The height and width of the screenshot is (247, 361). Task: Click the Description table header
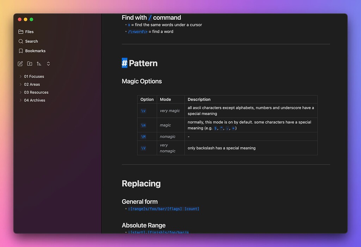pyautogui.click(x=199, y=100)
